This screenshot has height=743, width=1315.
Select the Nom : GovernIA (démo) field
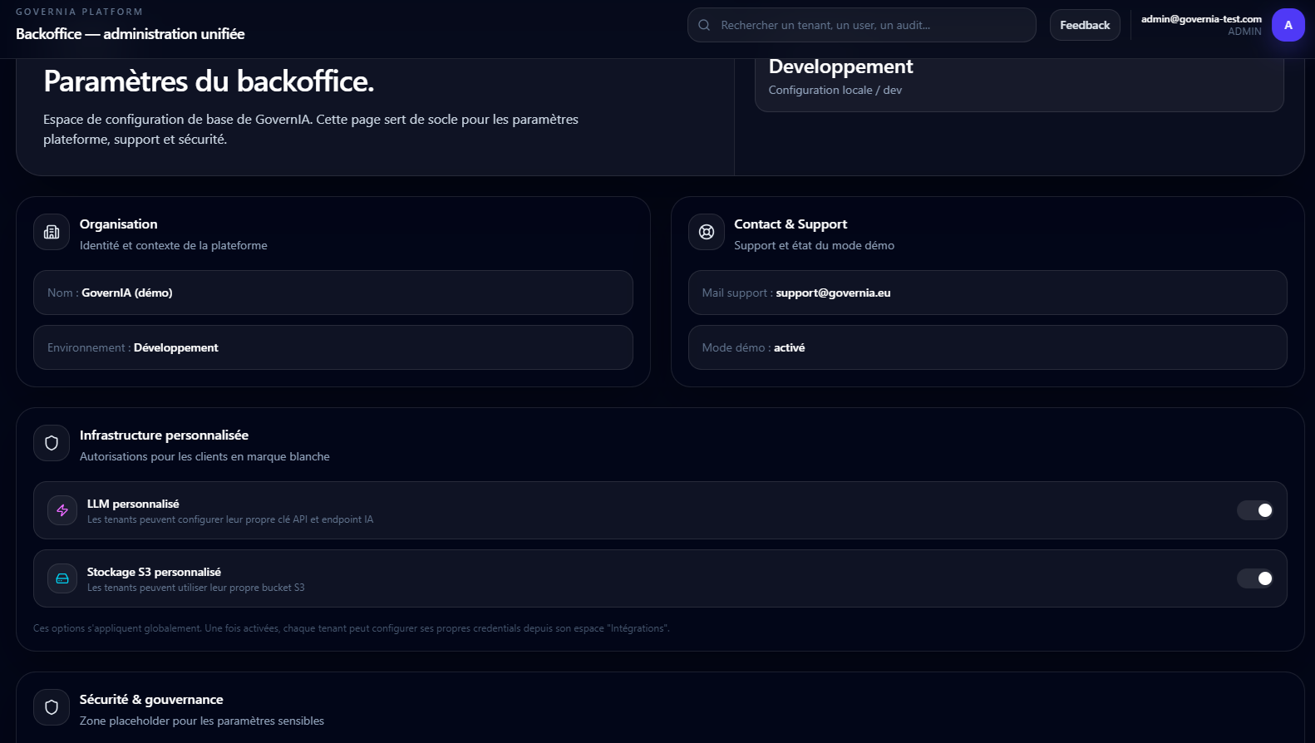coord(333,293)
